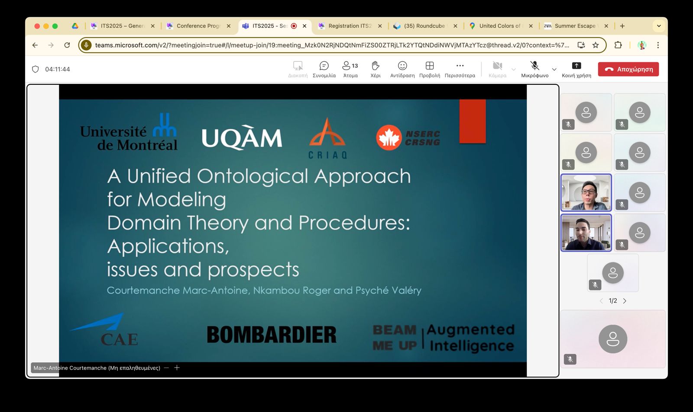Start sharing via Κοινή χρήση
693x412 pixels.
(576, 69)
